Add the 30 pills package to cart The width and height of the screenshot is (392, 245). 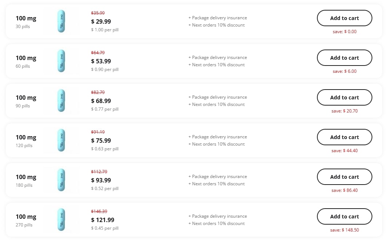[x=344, y=18]
